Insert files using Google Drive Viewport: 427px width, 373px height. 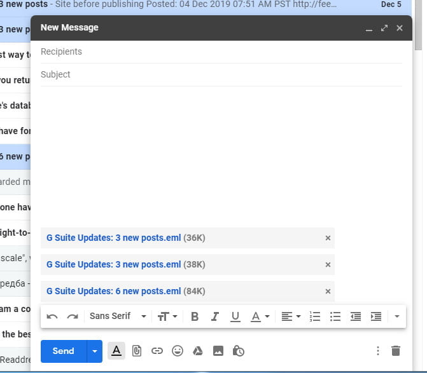198,351
